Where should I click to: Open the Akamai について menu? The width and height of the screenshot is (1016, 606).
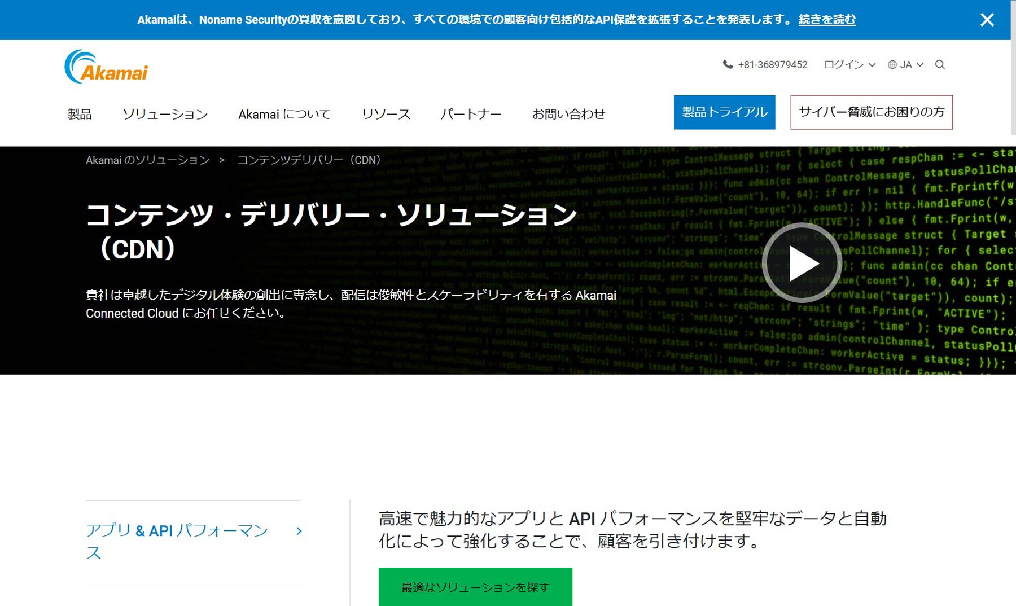point(284,114)
